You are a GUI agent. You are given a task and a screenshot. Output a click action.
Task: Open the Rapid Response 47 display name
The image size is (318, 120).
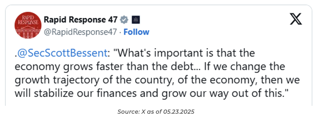coord(81,20)
